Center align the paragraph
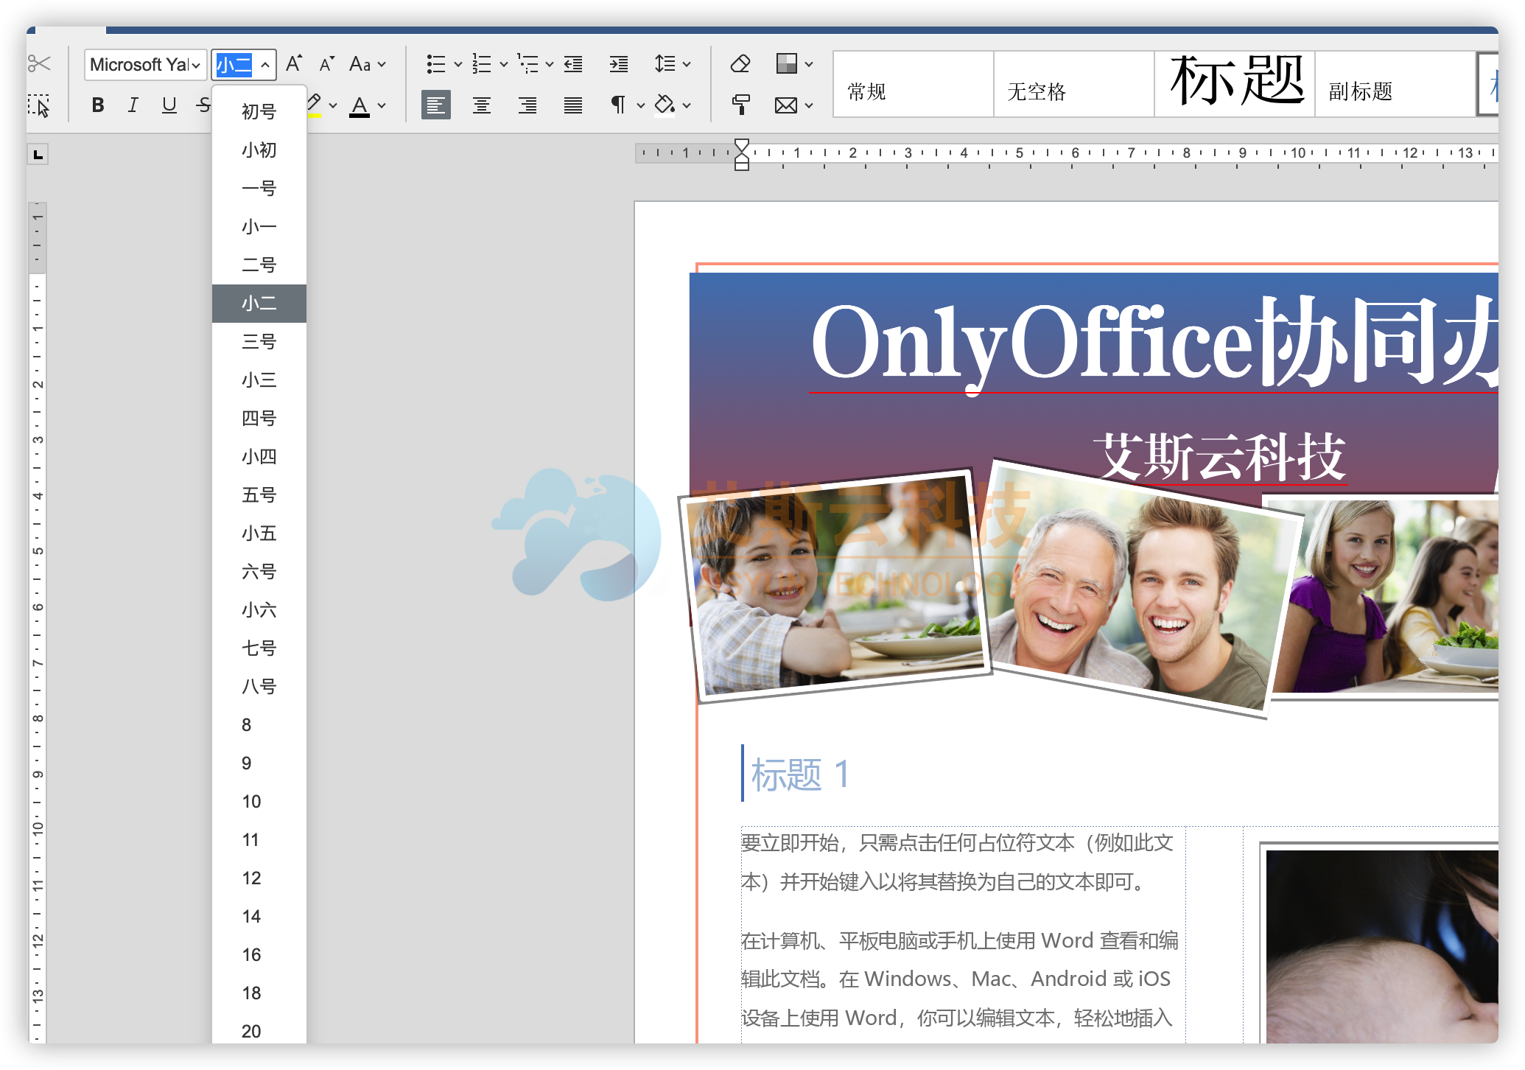1525x1070 pixels. [x=482, y=105]
